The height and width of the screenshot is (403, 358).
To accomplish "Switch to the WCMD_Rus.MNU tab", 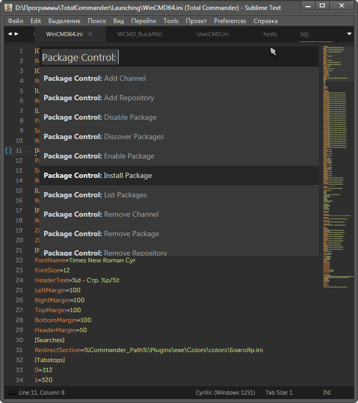I will pos(140,34).
